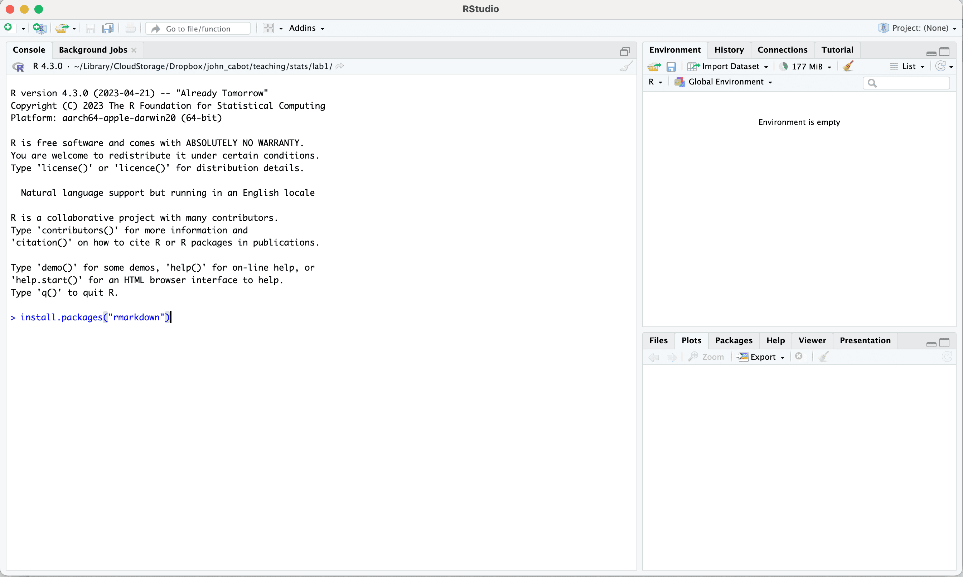Close the Background Jobs tab
This screenshot has height=577, width=963.
tap(134, 50)
